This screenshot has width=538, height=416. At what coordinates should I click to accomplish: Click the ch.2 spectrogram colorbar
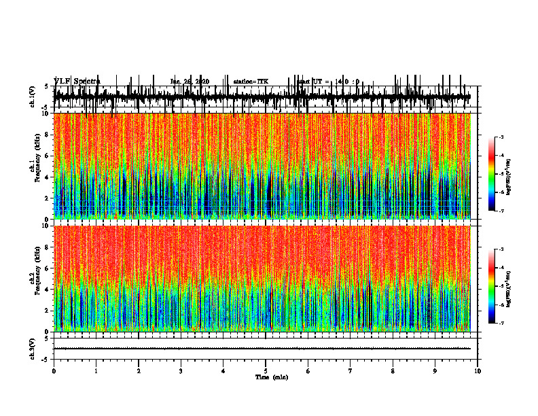(x=492, y=286)
